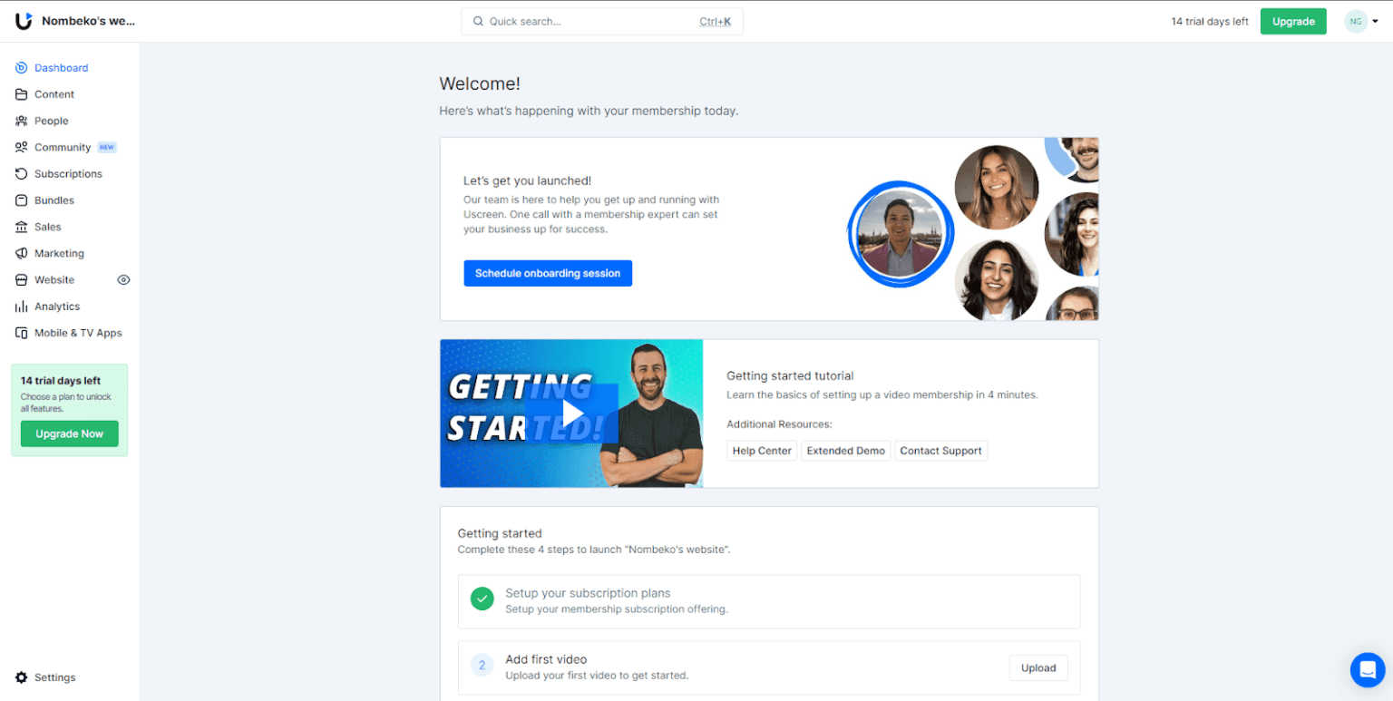Open the People section
This screenshot has width=1393, height=701.
50,120
